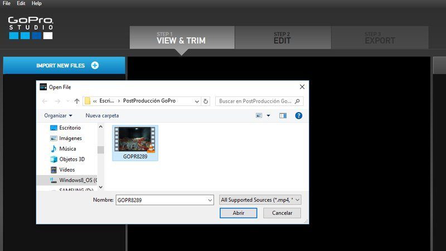446x251 pixels.
Task: Click the Nombre filename input field
Action: (162, 200)
